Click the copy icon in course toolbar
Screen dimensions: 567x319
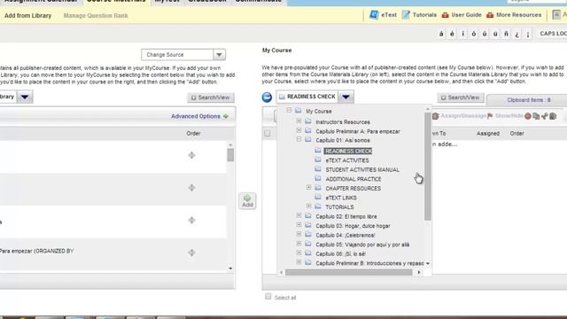pyautogui.click(x=536, y=116)
